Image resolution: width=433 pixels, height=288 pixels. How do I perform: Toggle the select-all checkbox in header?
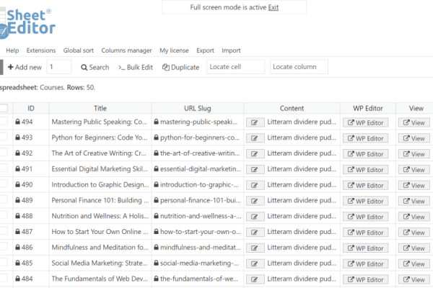[x=4, y=108]
